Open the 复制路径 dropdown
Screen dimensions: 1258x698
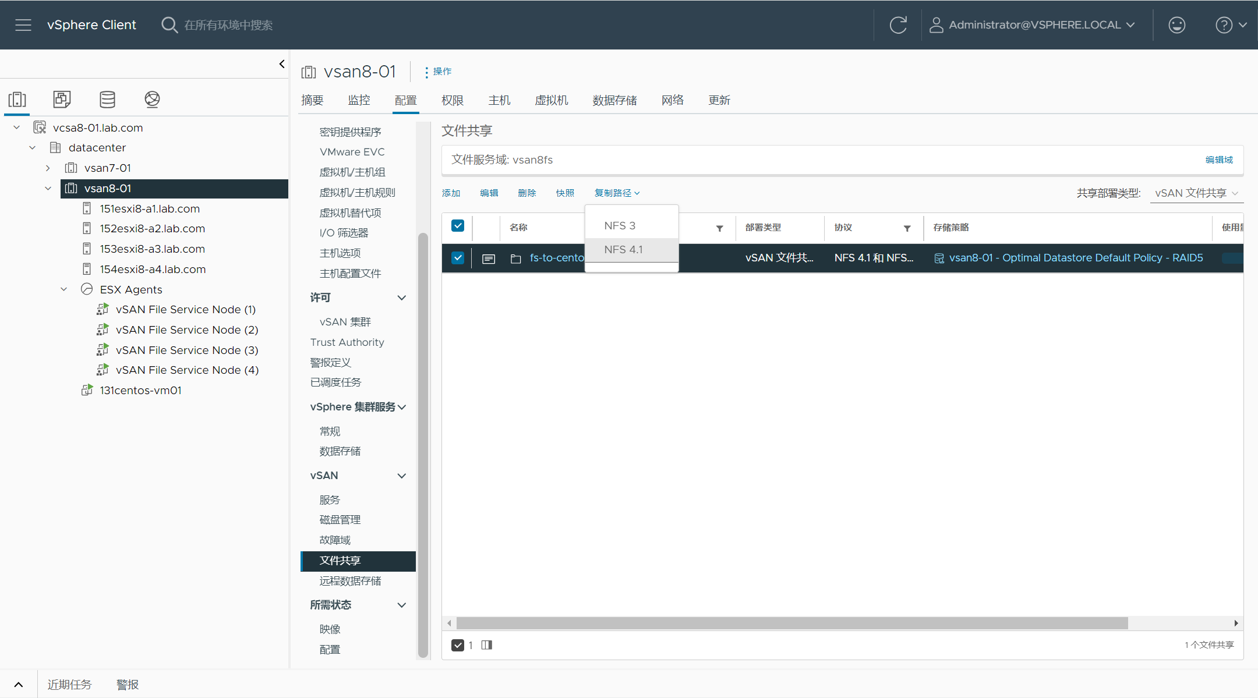coord(617,193)
